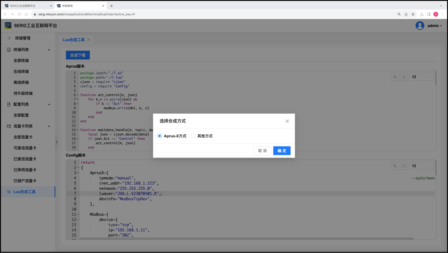448x253 pixels.
Task: Bookmark this page with the star icon
Action: (x=413, y=14)
